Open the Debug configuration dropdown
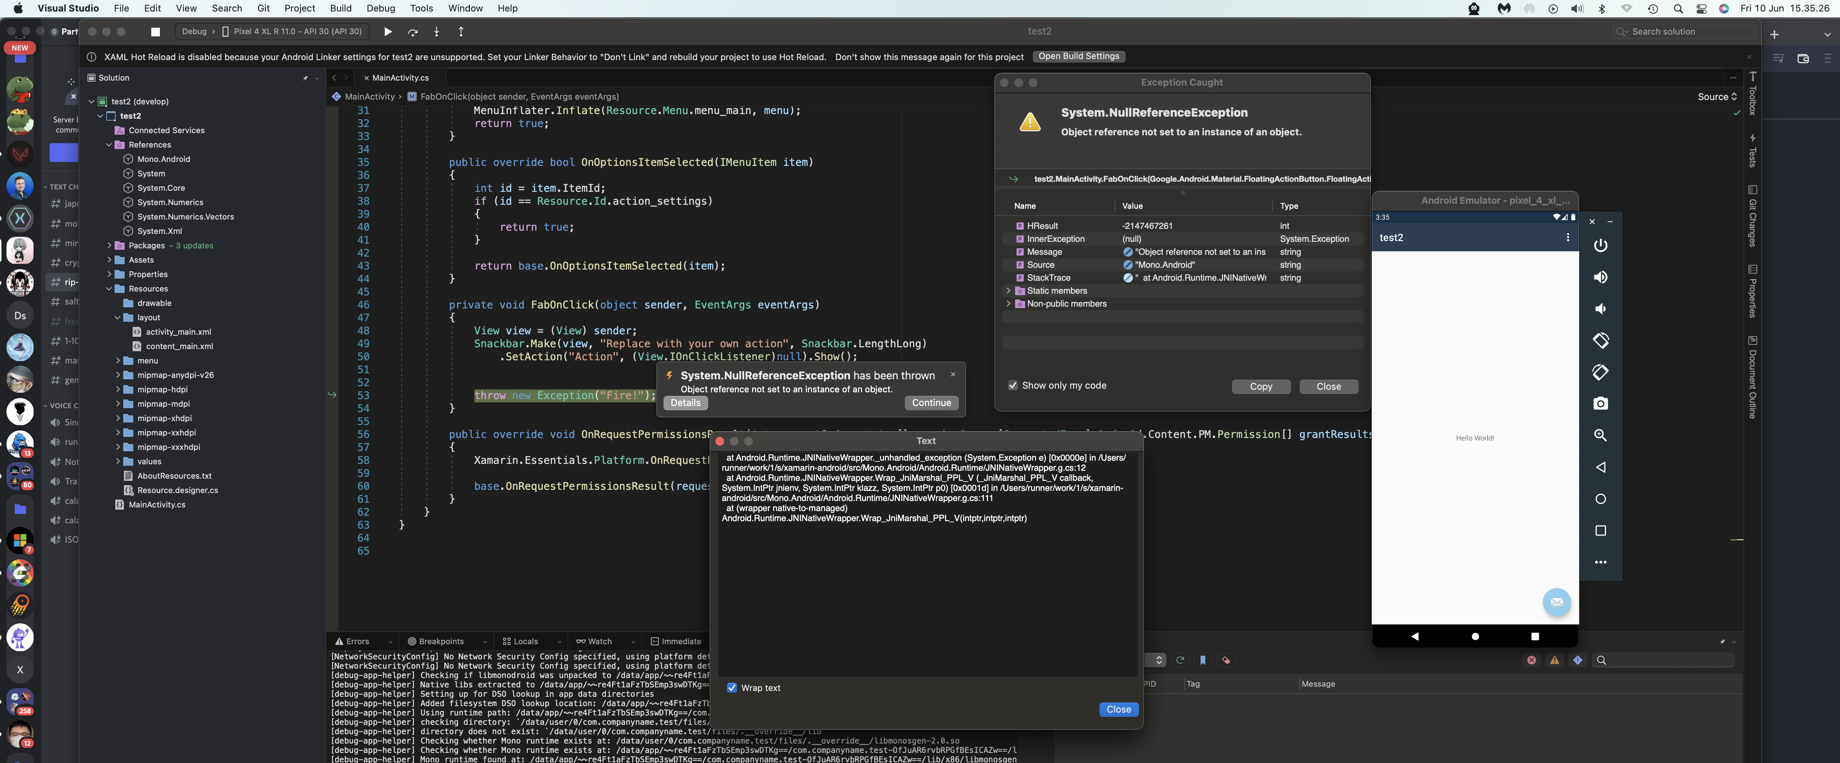The image size is (1840, 763). (194, 31)
